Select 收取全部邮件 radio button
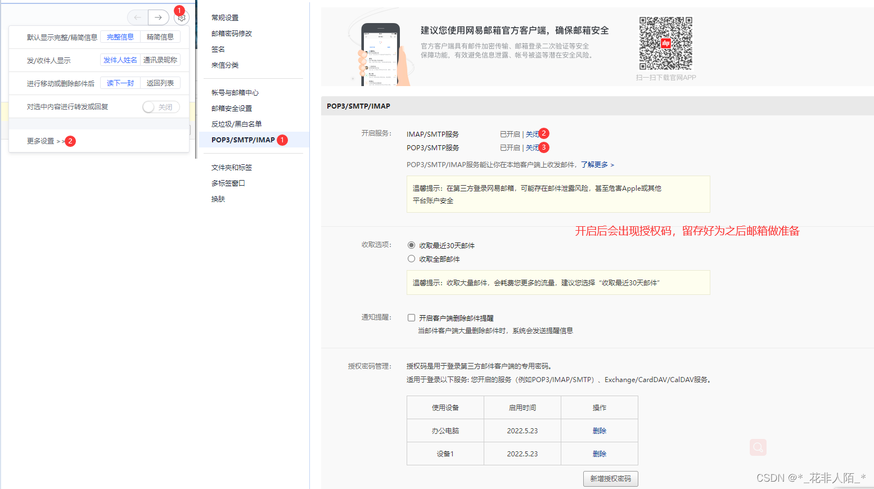 411,259
